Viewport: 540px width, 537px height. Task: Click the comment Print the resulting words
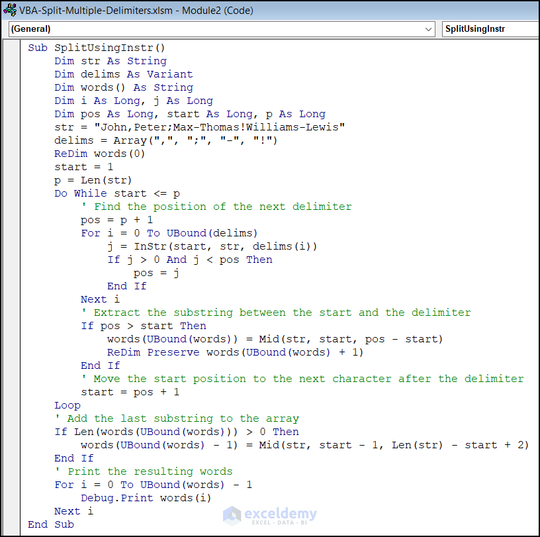(142, 471)
